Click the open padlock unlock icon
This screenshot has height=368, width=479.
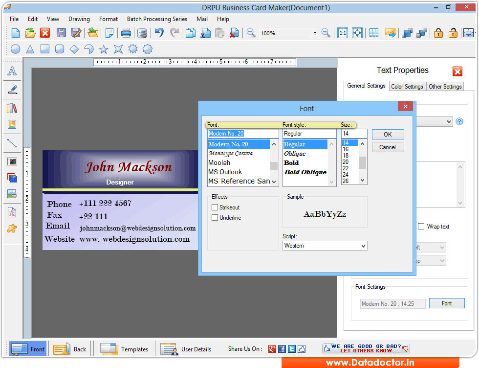pyautogui.click(x=453, y=33)
